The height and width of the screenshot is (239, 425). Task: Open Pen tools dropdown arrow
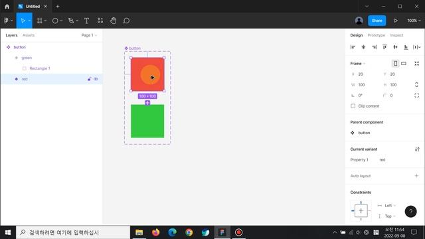click(77, 21)
